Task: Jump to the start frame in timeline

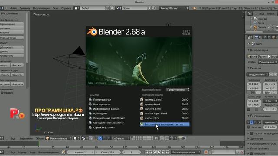Action: [x=147, y=152]
